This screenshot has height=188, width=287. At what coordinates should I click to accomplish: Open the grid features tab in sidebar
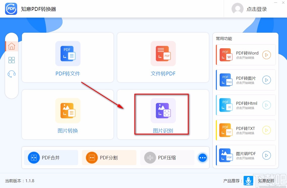point(12,60)
